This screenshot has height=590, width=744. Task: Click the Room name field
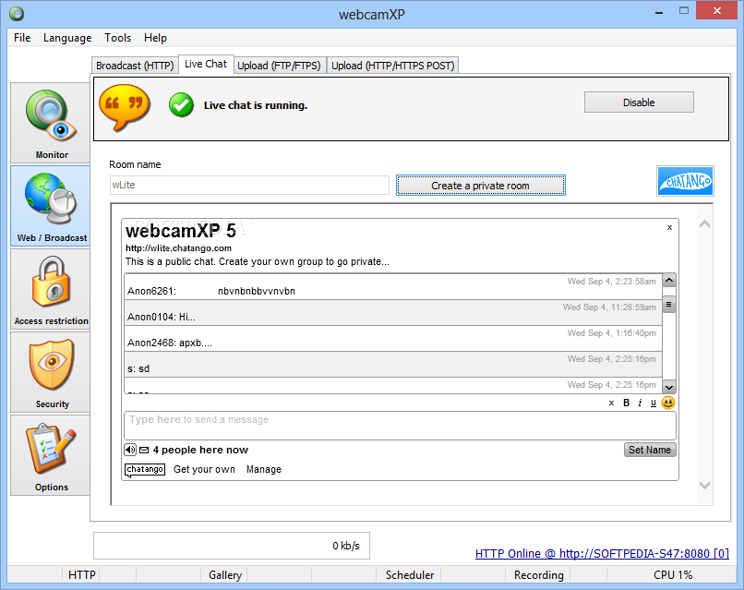tap(249, 185)
